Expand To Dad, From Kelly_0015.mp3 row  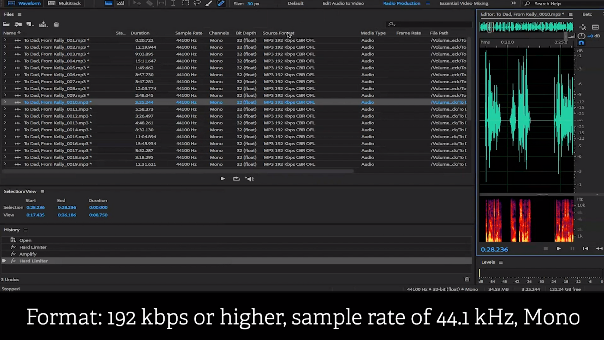click(x=5, y=136)
